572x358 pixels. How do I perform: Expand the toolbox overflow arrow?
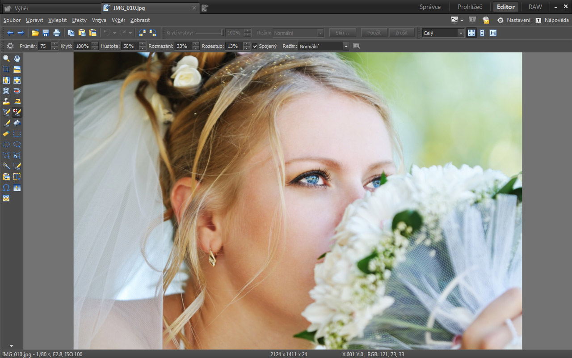point(11,346)
